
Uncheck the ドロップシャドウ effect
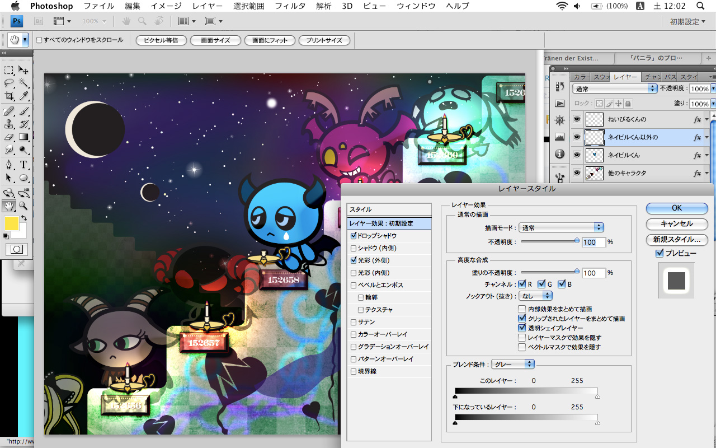(x=354, y=236)
